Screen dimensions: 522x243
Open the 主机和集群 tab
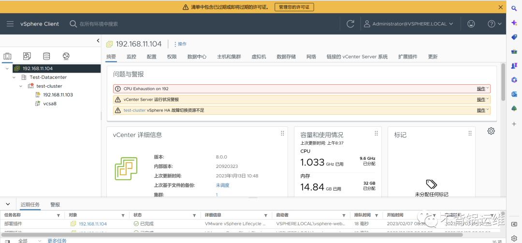tap(229, 57)
